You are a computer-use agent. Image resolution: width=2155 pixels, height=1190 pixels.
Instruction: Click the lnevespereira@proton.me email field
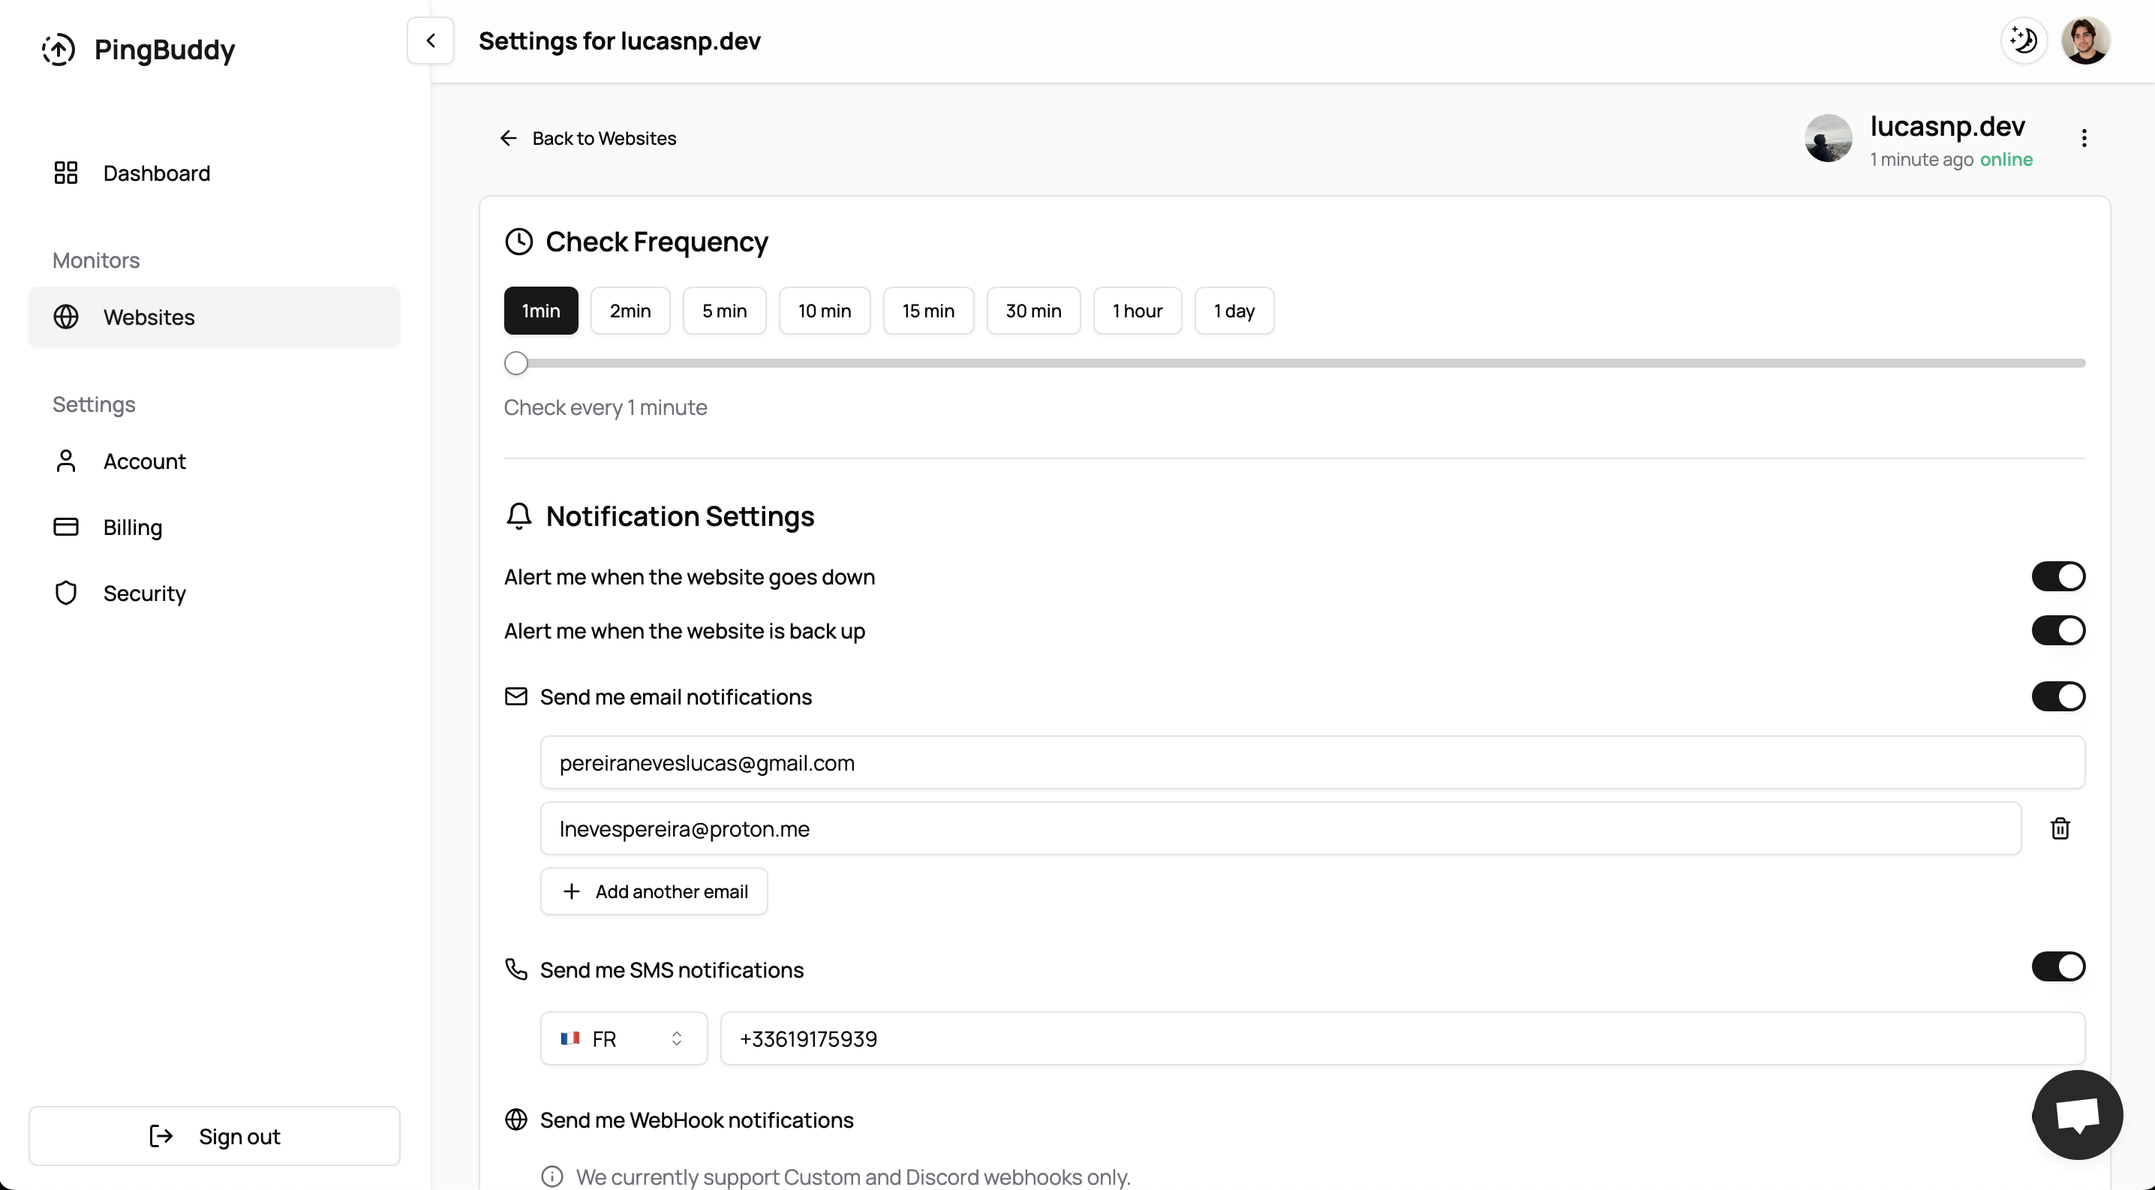coord(1281,829)
